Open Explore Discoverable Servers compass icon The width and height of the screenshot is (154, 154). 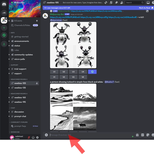(x=4, y=35)
